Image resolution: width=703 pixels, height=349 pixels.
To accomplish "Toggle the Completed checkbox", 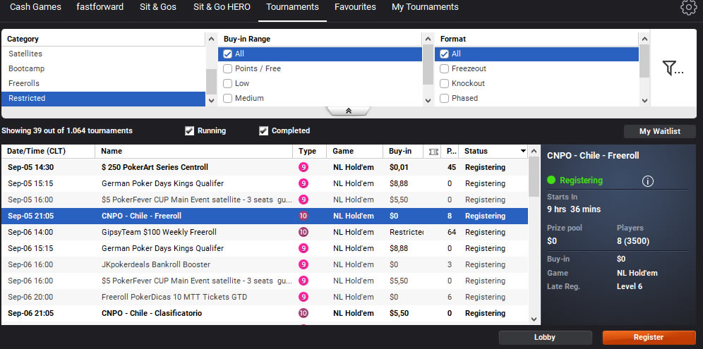I will (263, 130).
